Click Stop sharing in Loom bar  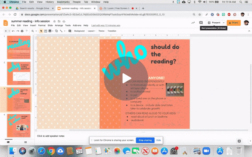pos(145,140)
